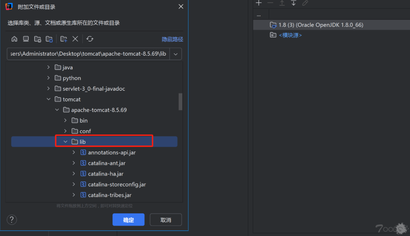Delete the selected item X icon

(75, 39)
